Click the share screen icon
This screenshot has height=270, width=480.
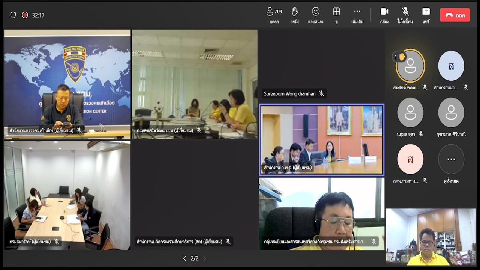click(426, 15)
